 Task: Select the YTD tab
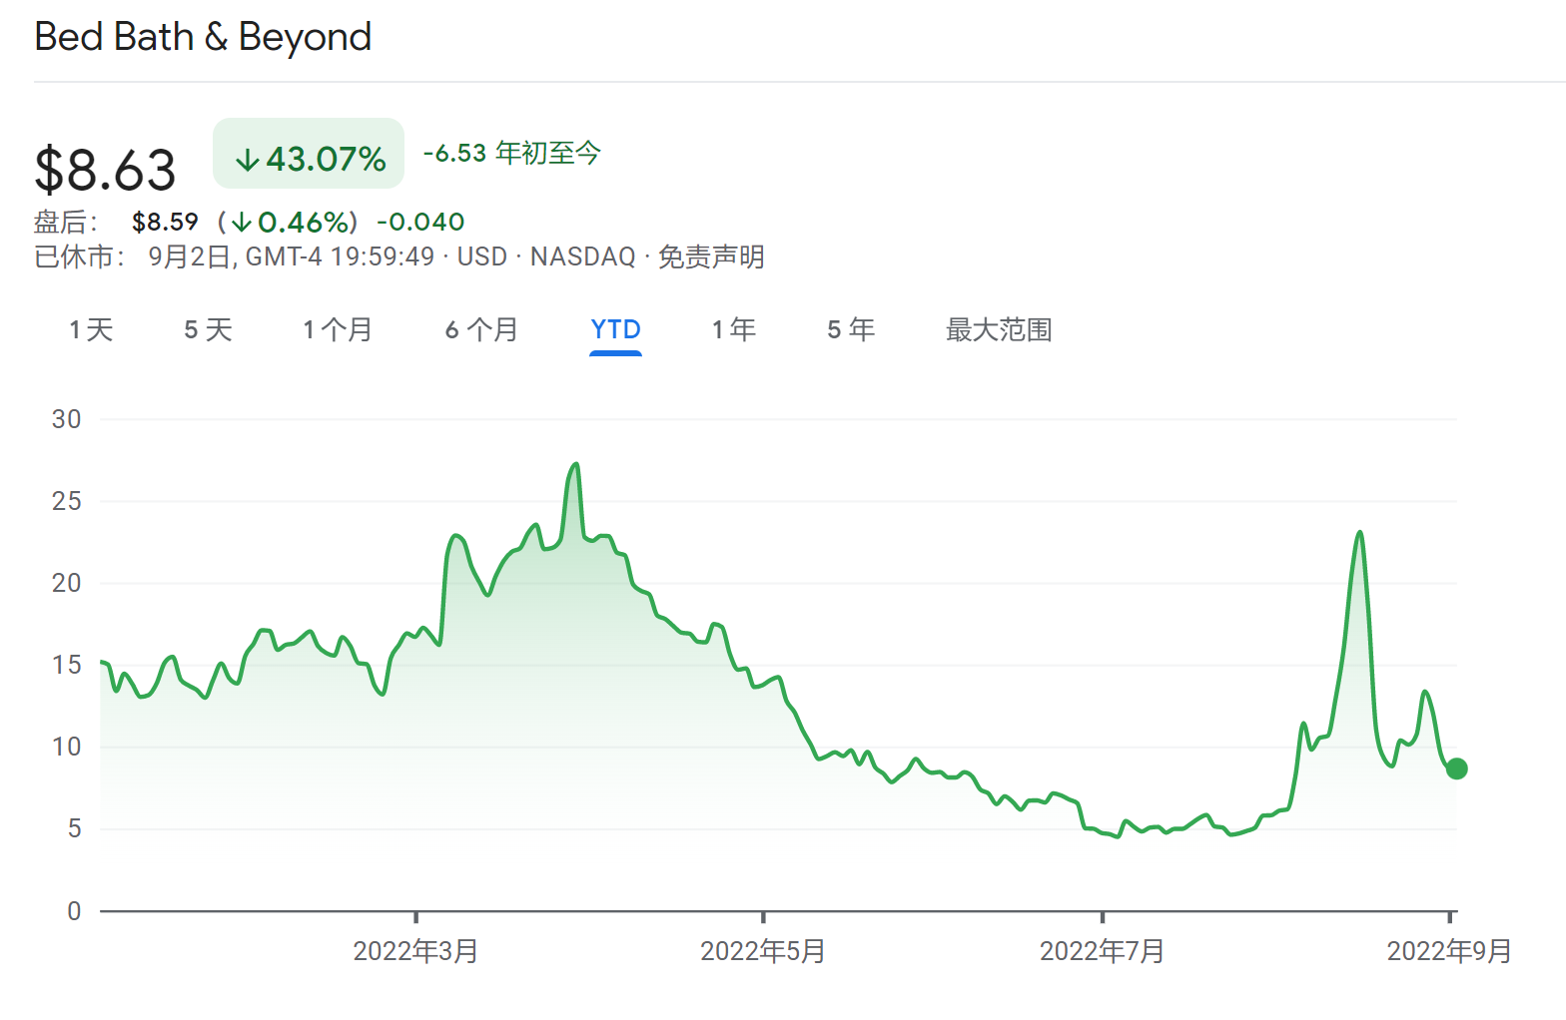[x=615, y=329]
